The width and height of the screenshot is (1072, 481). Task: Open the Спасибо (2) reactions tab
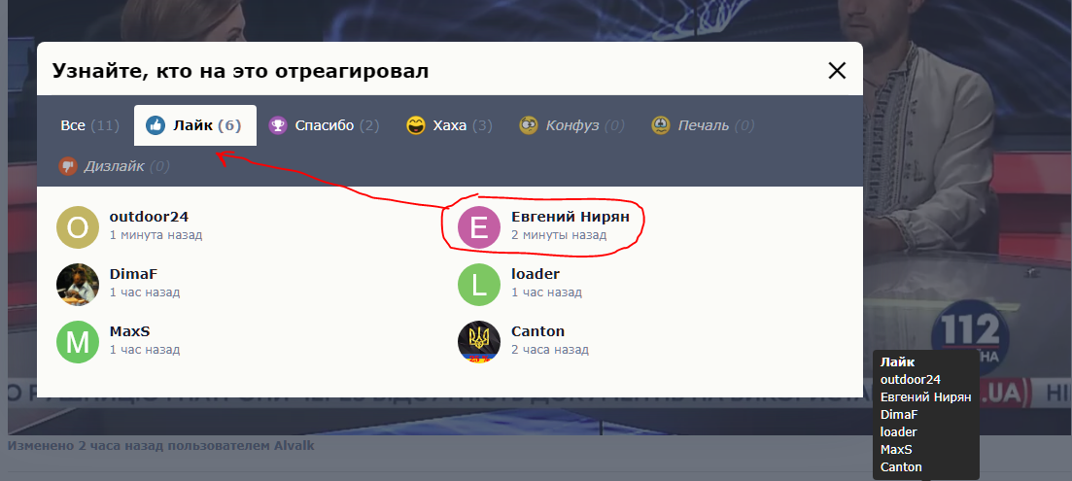point(324,125)
